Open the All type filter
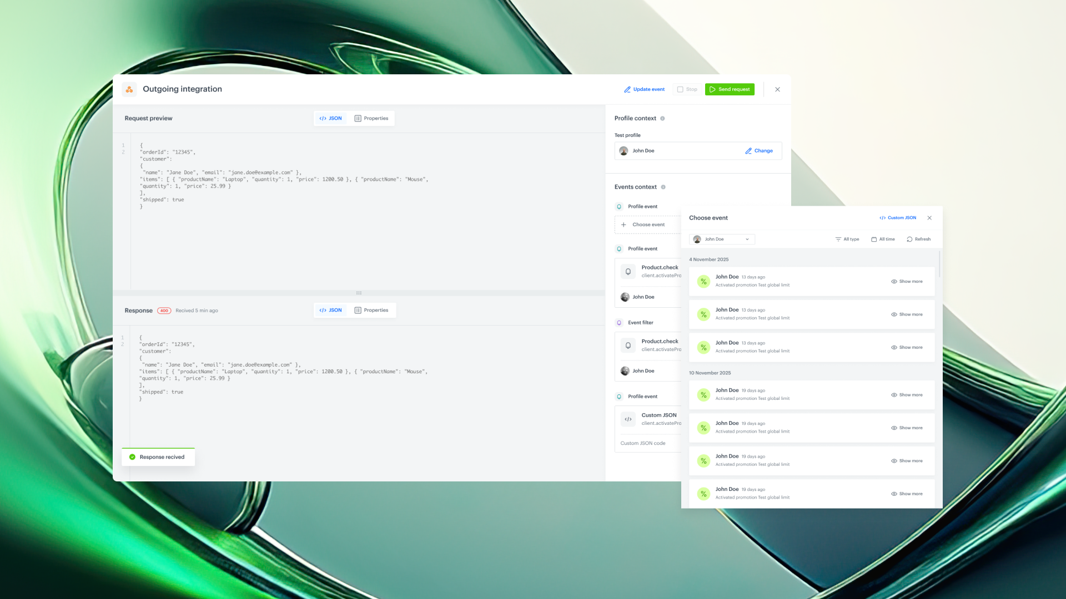The height and width of the screenshot is (599, 1066). (x=847, y=240)
